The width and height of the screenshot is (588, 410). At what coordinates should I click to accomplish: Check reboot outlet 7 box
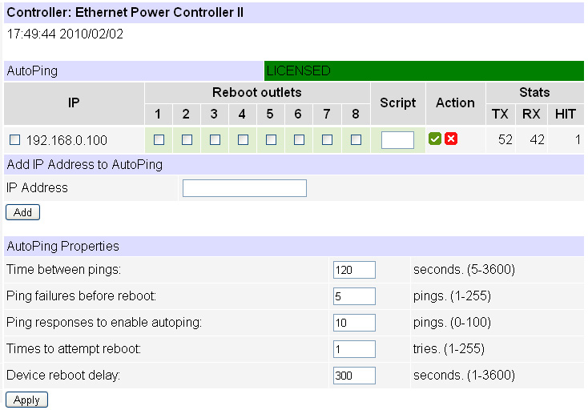coord(327,140)
